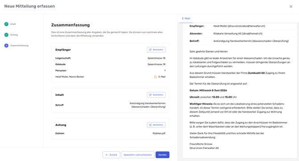Click the warning triangle icon beside E-Mail
This screenshot has height=161, width=299.
[x=155, y=77]
